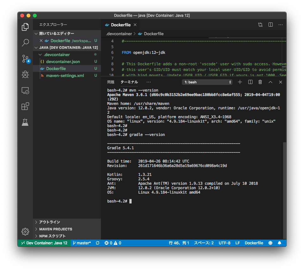Viewport: 304px width, 270px height.
Task: Kill terminal with trash icon
Action: coord(260,82)
